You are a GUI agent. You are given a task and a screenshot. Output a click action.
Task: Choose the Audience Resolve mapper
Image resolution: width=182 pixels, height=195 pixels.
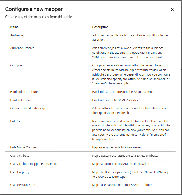pyautogui.click(x=22, y=48)
